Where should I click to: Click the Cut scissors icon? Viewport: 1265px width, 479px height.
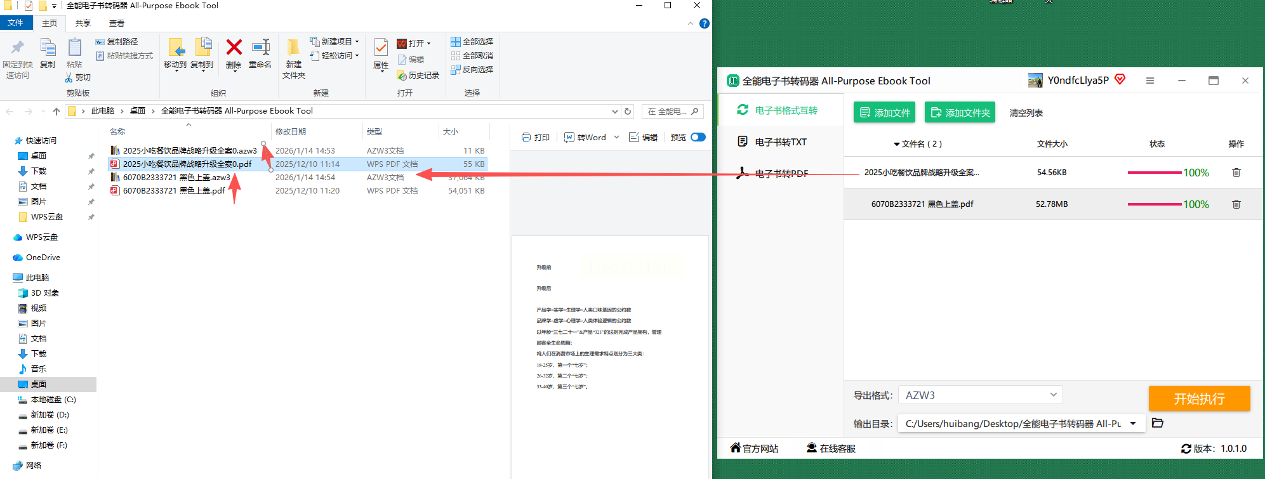(x=69, y=77)
